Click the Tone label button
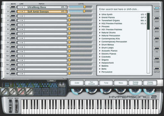164x116 pixels. pos(106,83)
